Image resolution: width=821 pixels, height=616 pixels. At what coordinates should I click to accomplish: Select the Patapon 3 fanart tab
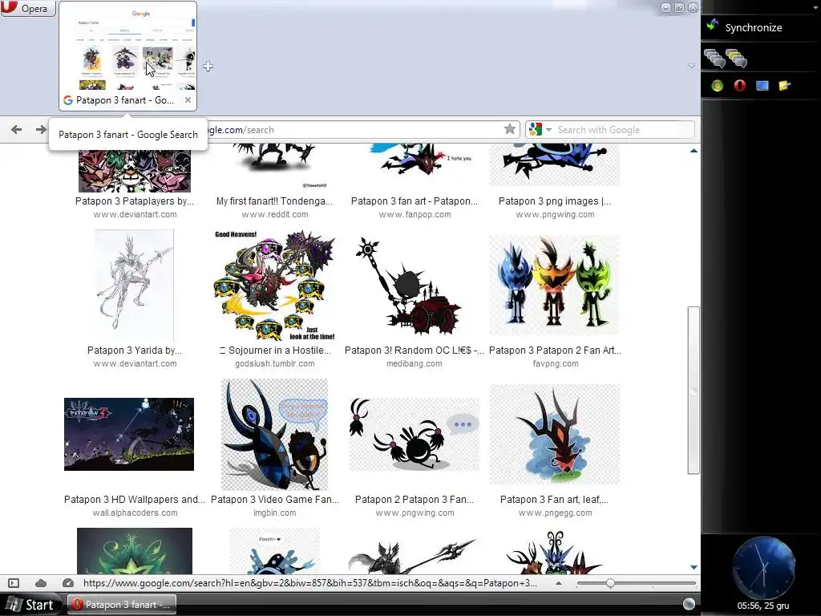127,55
